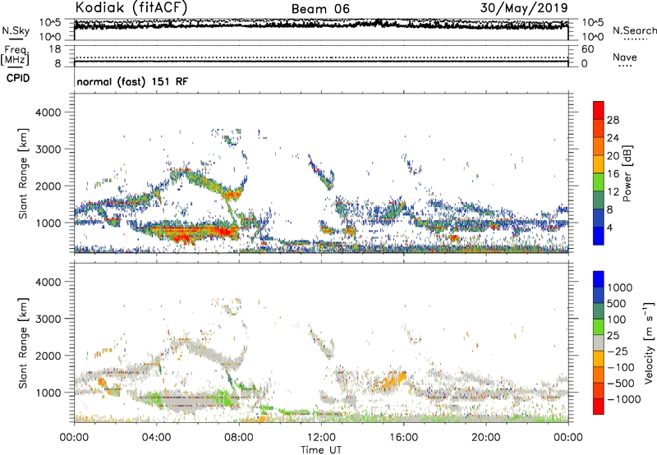
Task: Click the 'Kodiak (fitACF)' title text
Action: (131, 7)
